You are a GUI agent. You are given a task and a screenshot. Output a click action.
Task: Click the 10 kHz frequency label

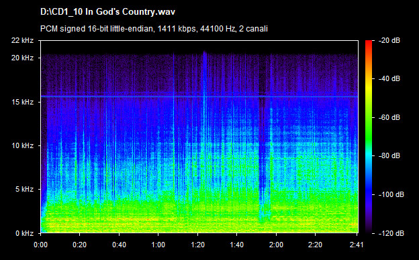22,145
